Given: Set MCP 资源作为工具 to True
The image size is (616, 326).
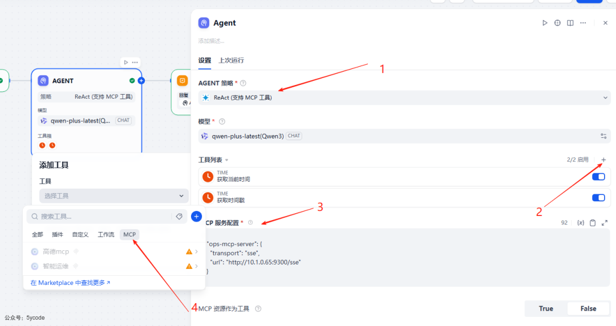Looking at the screenshot, I should tap(546, 308).
